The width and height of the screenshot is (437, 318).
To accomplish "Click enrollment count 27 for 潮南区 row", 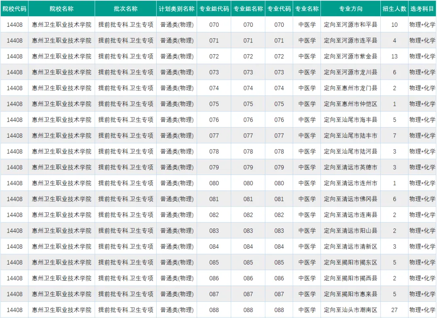I will pos(395,310).
